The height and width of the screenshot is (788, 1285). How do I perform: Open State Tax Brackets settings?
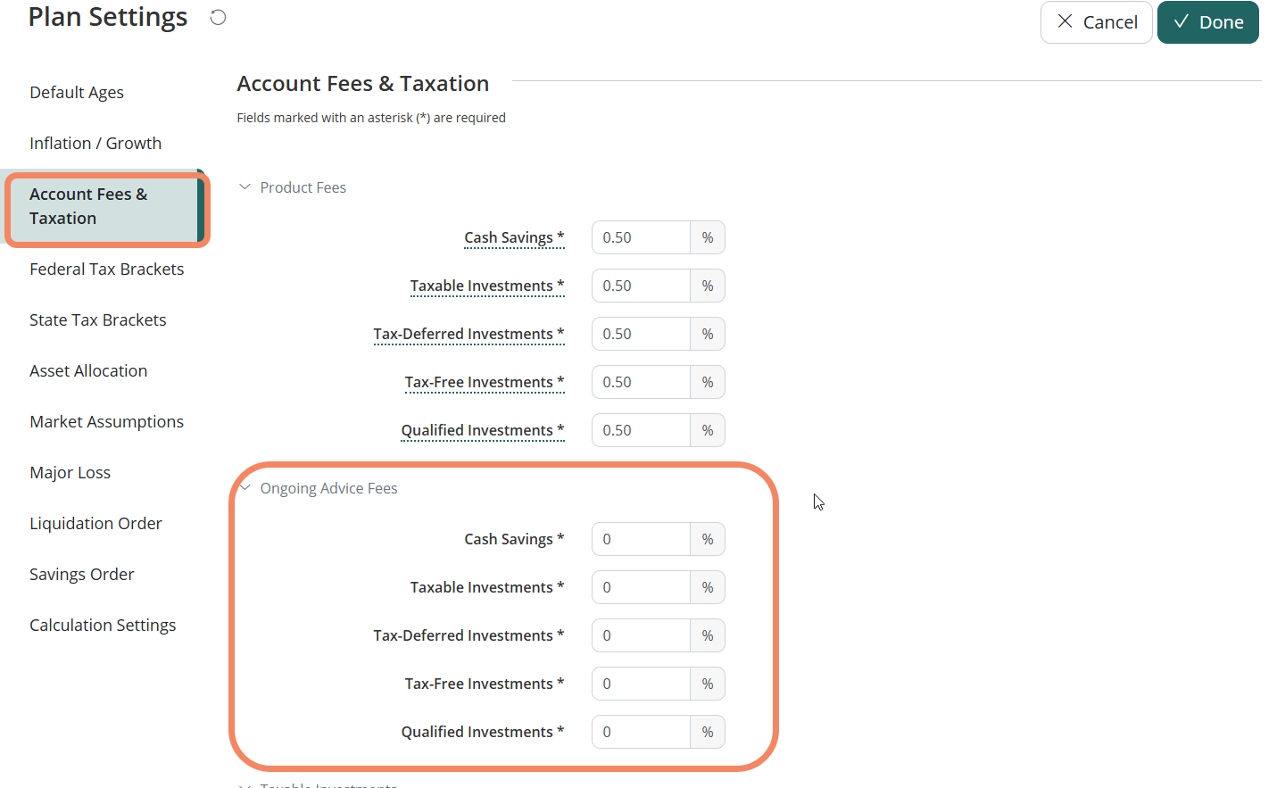coord(98,320)
